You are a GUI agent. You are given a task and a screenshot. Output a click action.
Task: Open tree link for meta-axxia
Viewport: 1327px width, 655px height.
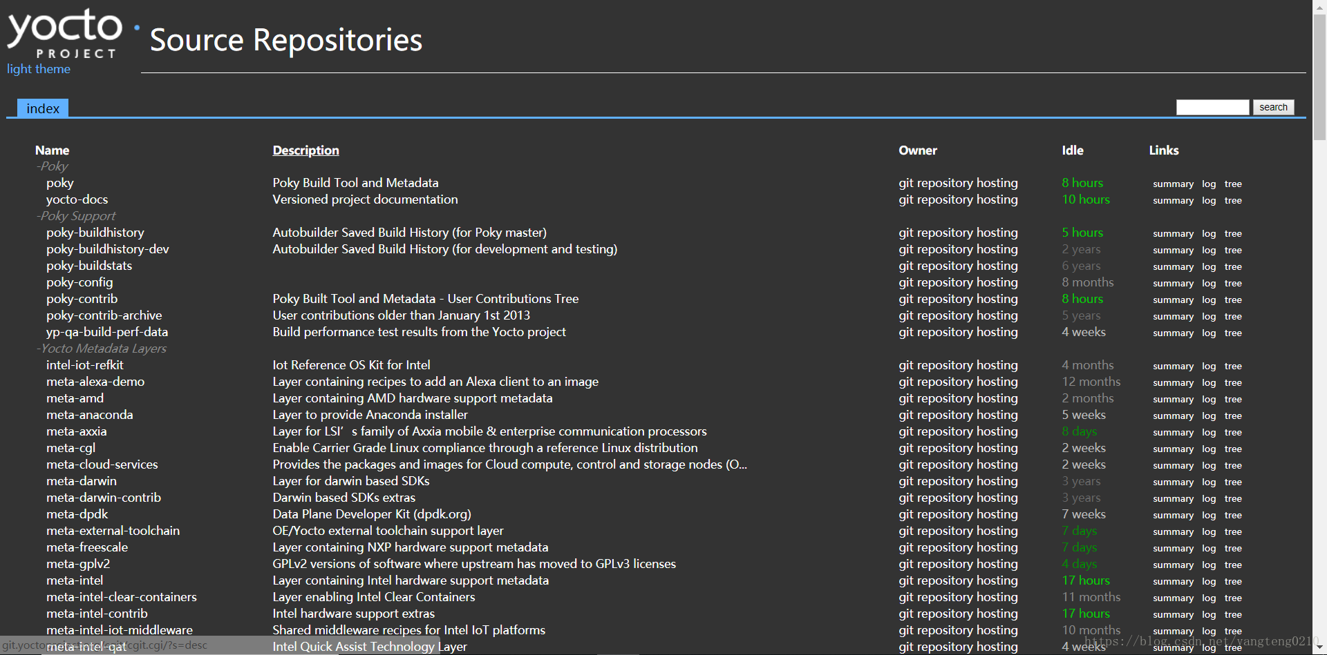[1233, 433]
